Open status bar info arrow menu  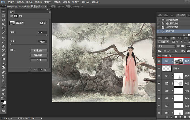click(41, 118)
